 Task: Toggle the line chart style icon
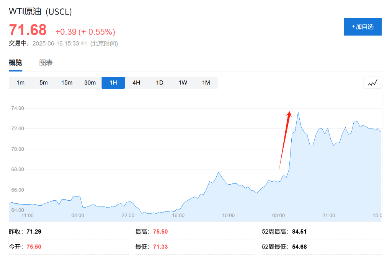tap(372, 83)
